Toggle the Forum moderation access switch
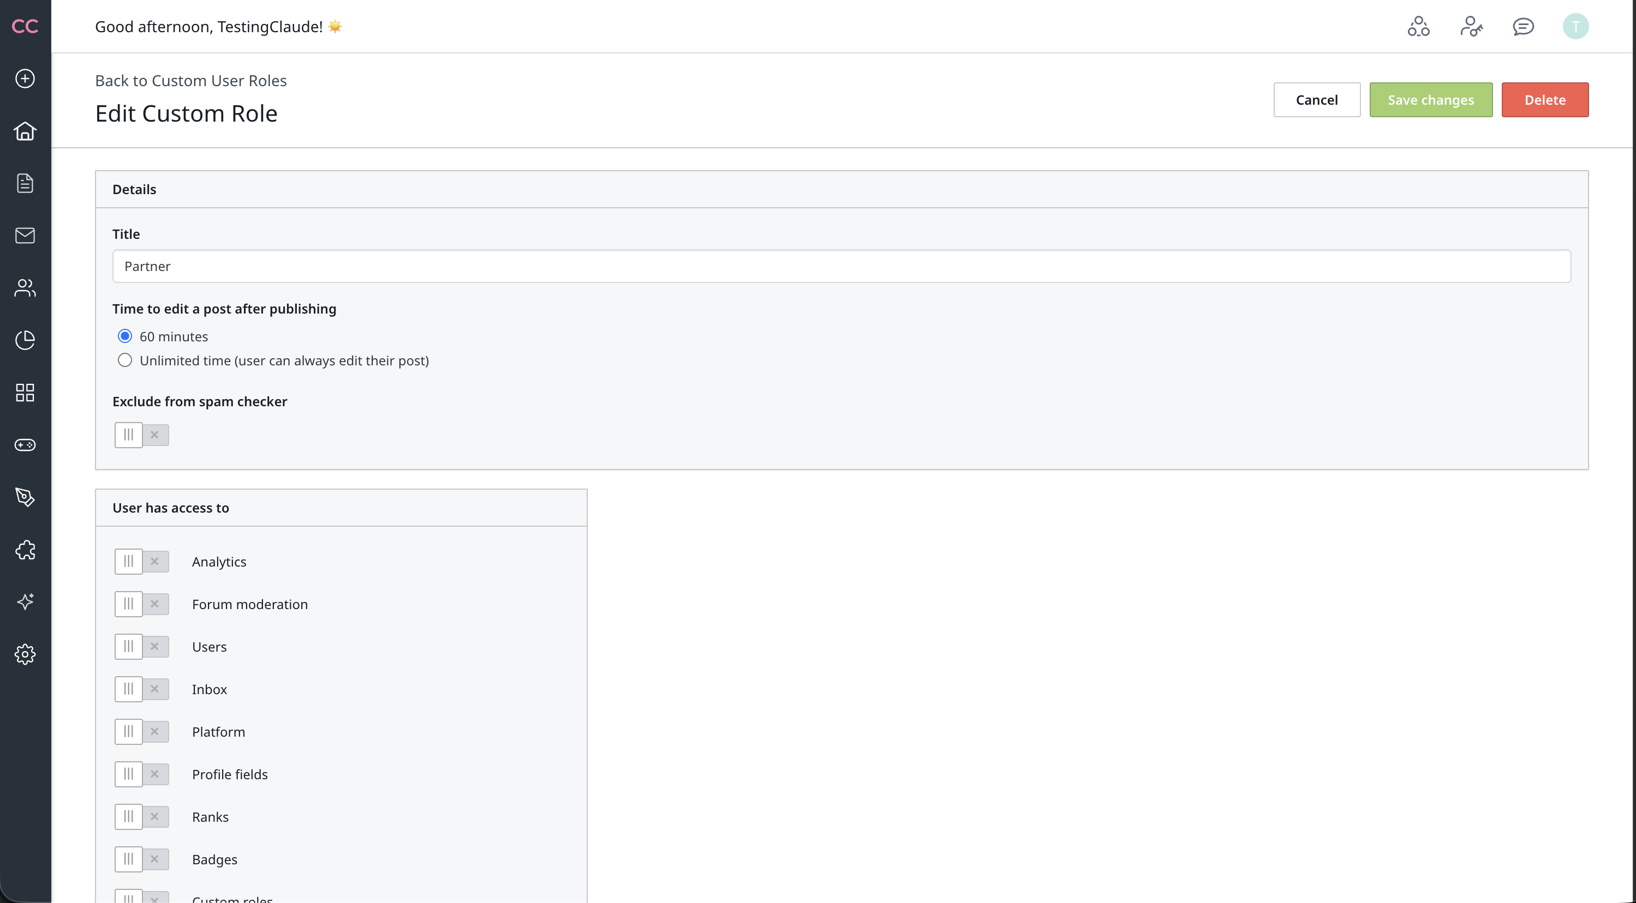The height and width of the screenshot is (903, 1636). point(142,604)
